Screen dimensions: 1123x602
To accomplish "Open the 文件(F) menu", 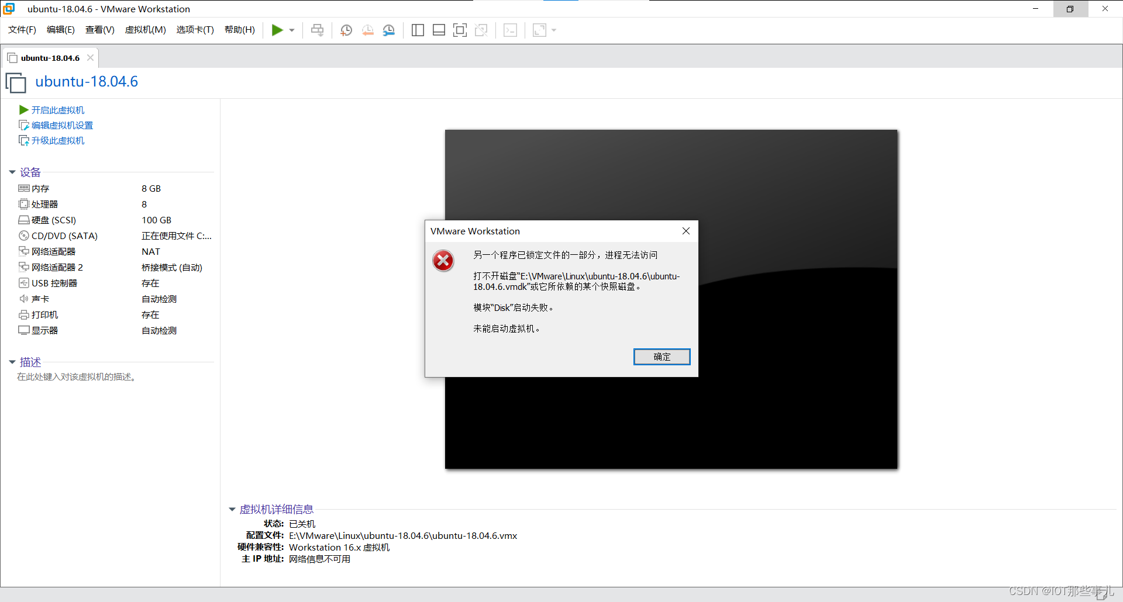I will coord(22,30).
